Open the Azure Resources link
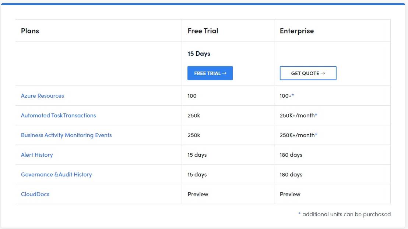 tap(42, 96)
